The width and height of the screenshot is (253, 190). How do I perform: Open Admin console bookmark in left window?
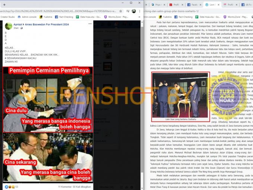pyautogui.click(x=27, y=17)
